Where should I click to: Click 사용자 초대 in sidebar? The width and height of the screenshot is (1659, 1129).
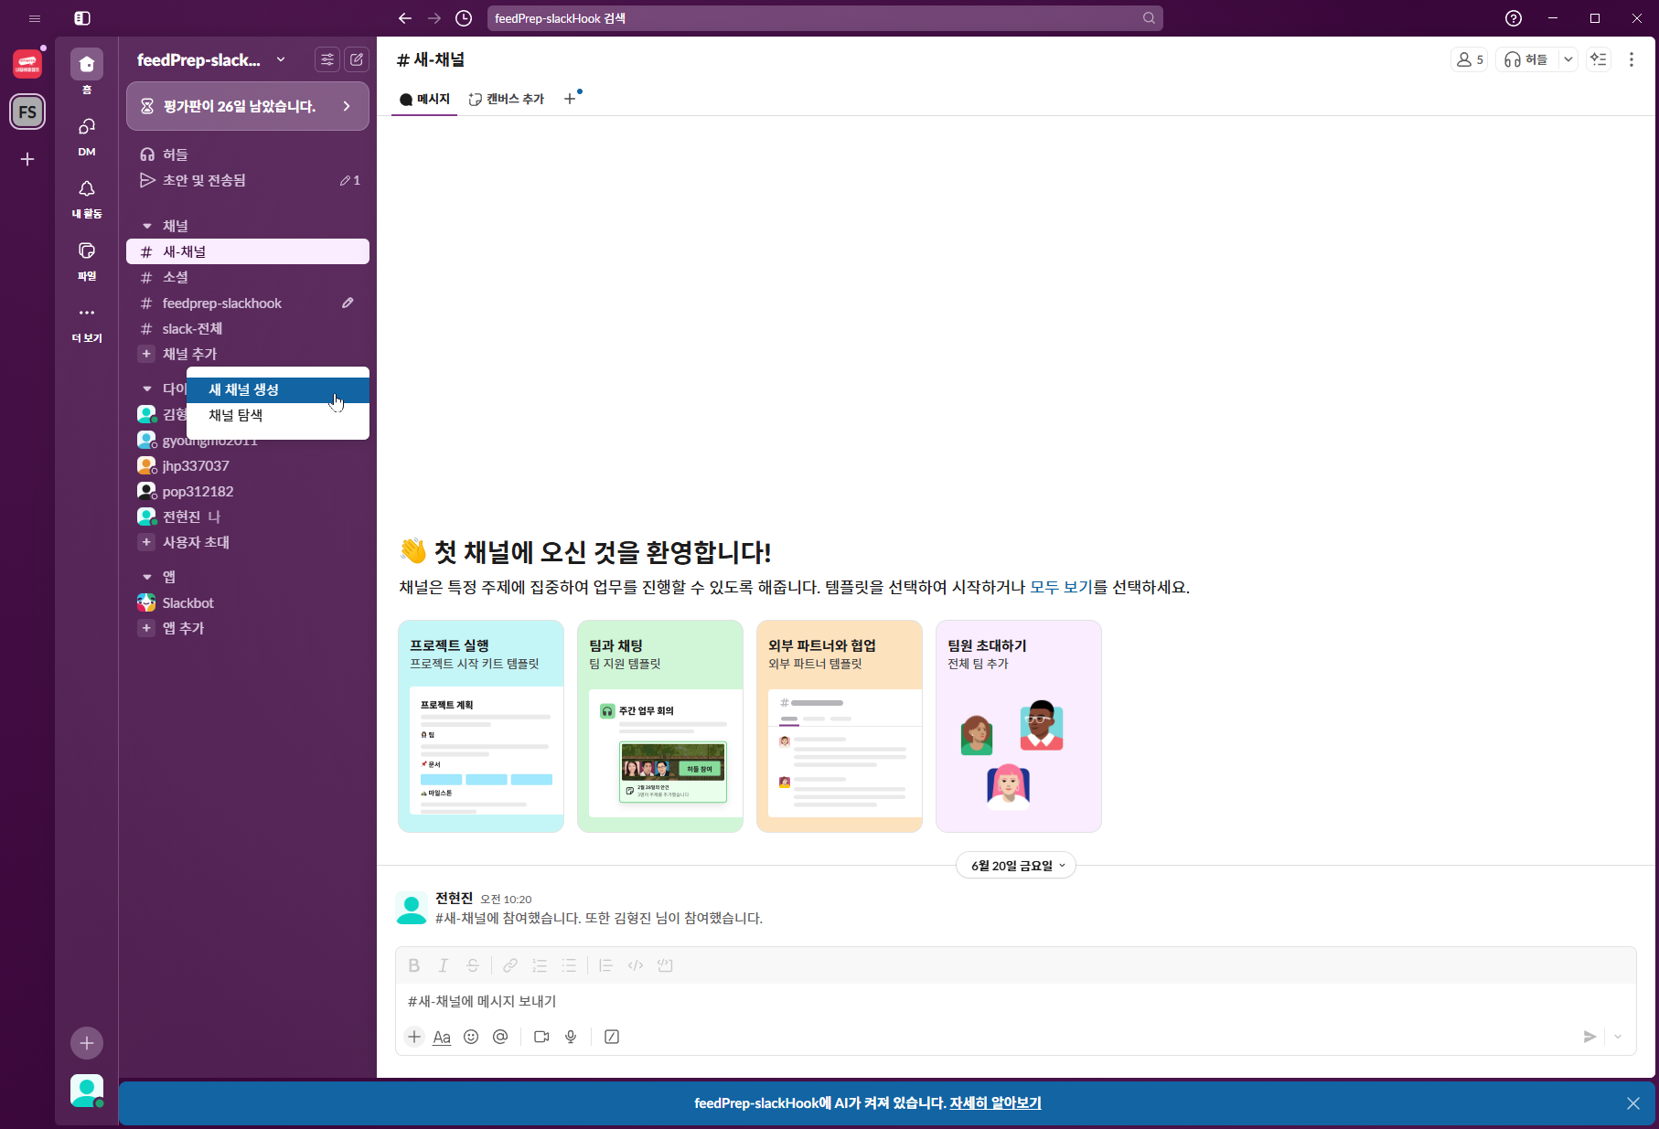point(248,542)
